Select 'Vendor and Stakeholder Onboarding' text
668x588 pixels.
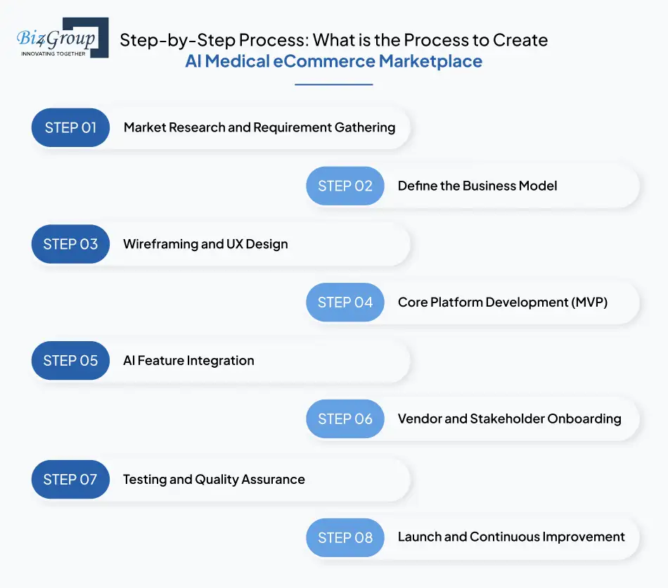[510, 418]
